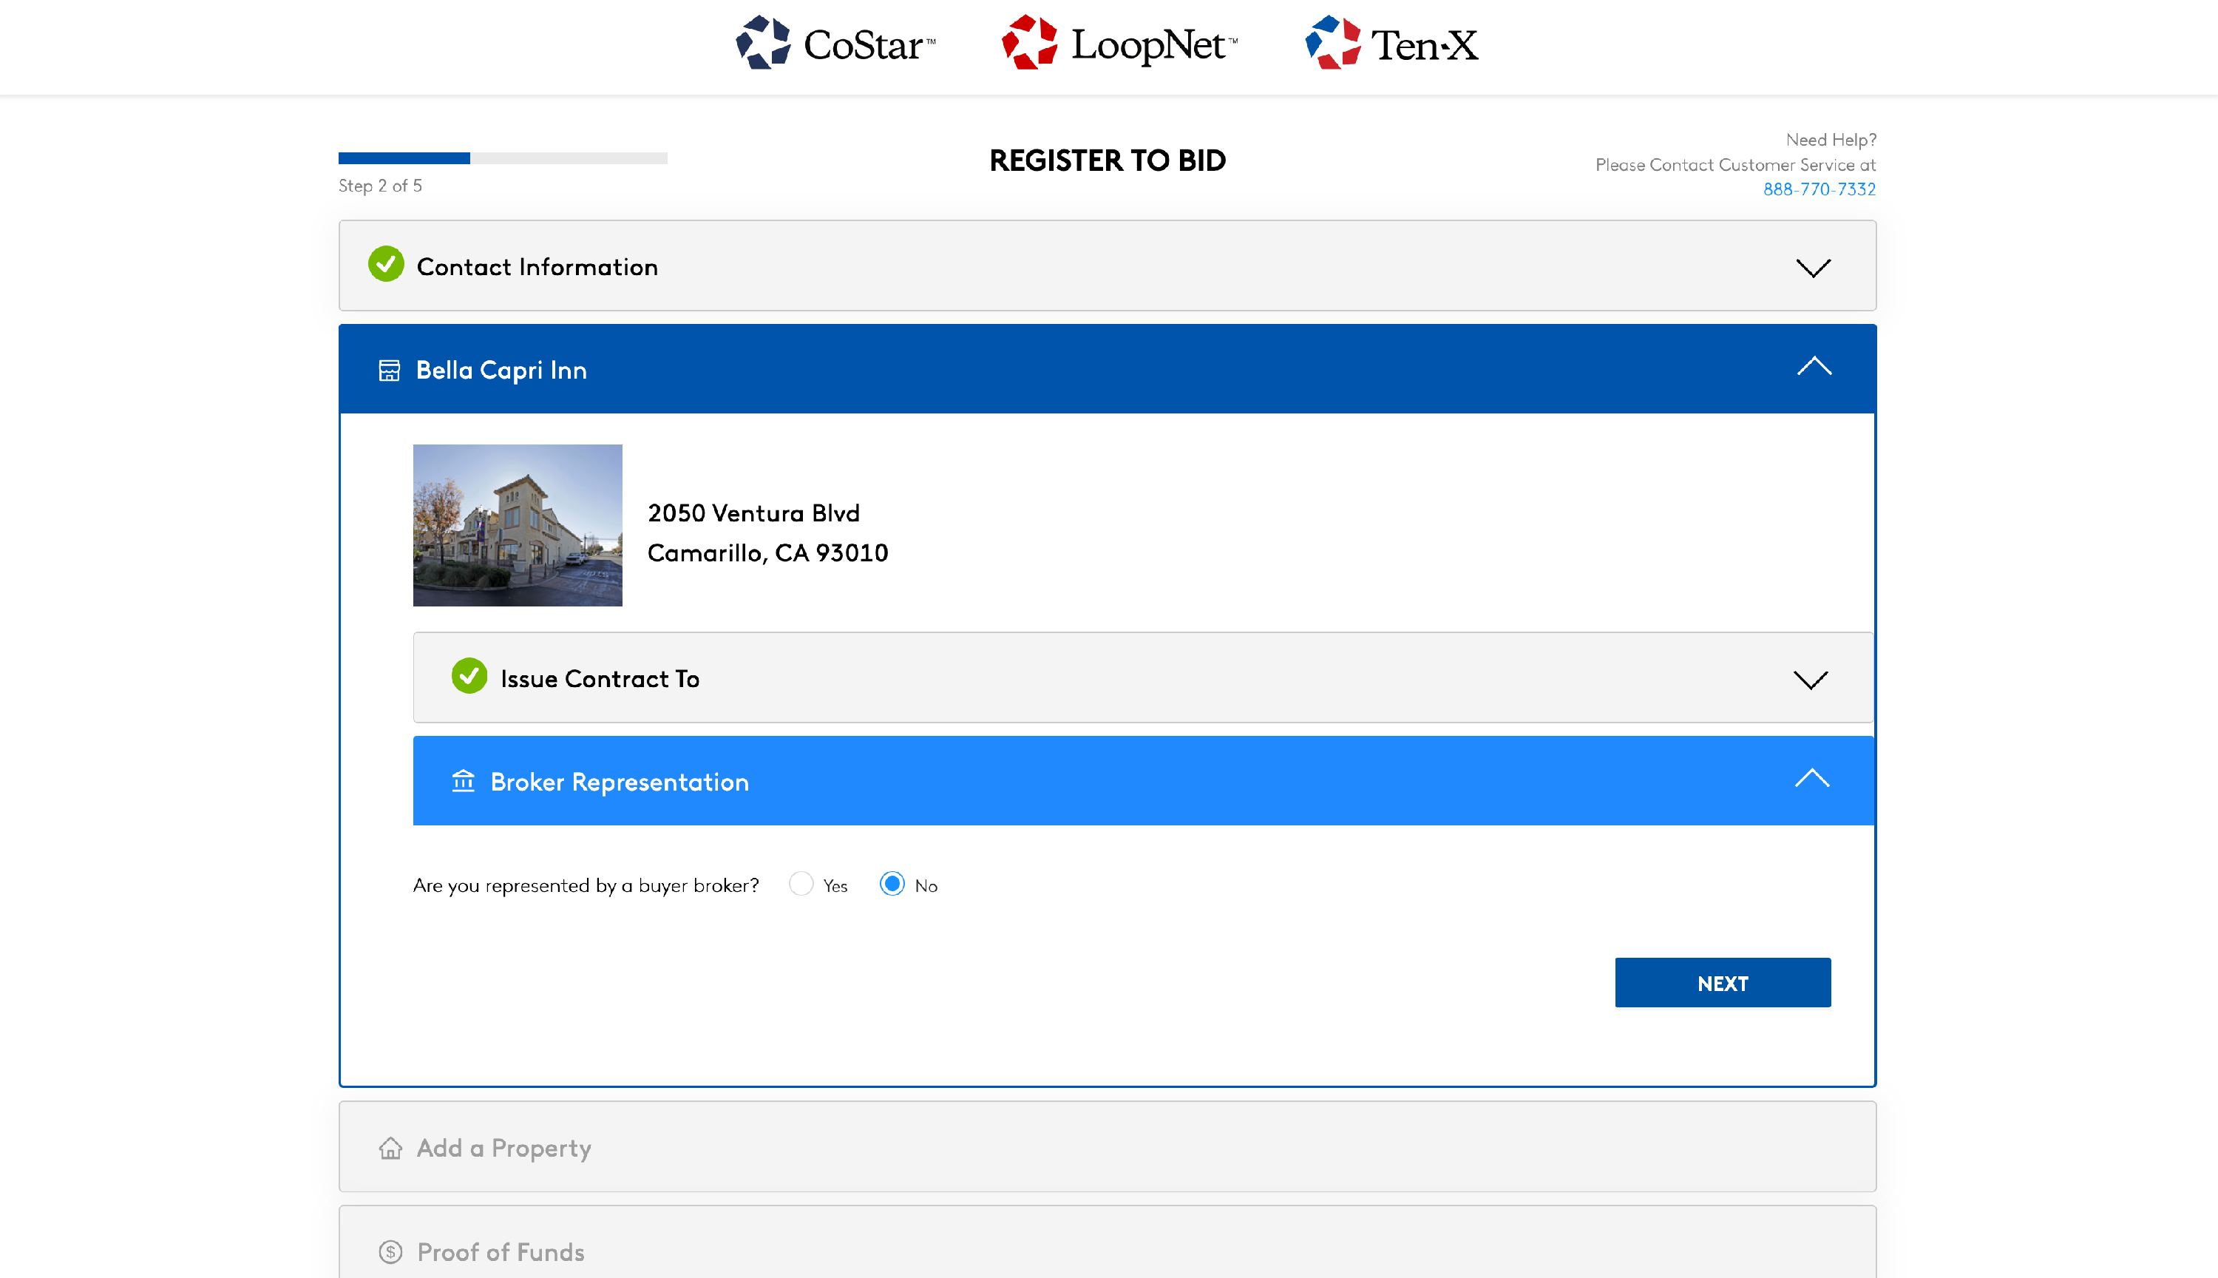Click the house icon beside Add a Property
2218x1278 pixels.
tap(390, 1148)
